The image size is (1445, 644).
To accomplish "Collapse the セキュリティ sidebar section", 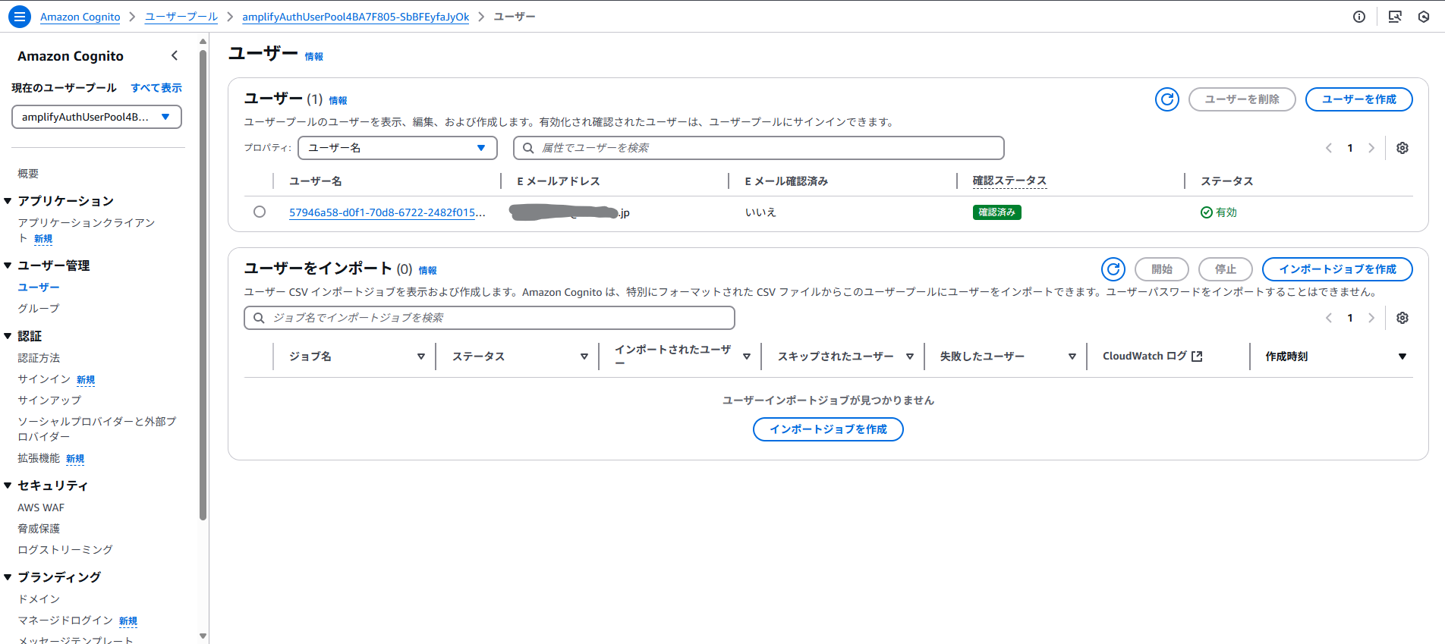I will pyautogui.click(x=8, y=485).
